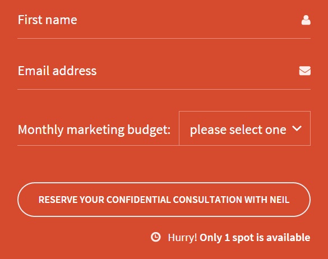Image resolution: width=328 pixels, height=259 pixels.
Task: Click the 'Monthly marketing budget:' label
Action: pyautogui.click(x=94, y=129)
